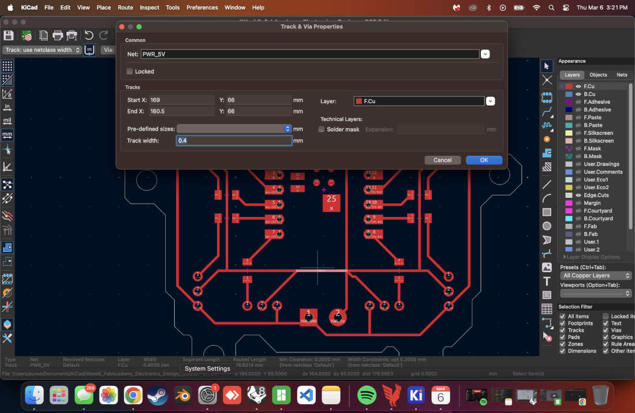
Task: Click the Spotlight search icon in menu bar
Action: (551, 7)
